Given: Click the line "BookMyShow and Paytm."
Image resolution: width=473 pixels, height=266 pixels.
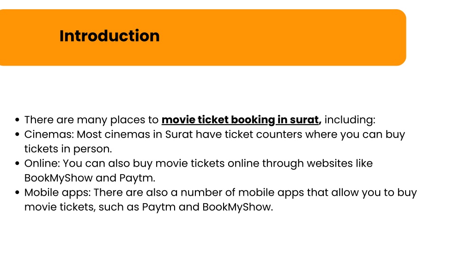Looking at the screenshot, I should click(x=90, y=178).
